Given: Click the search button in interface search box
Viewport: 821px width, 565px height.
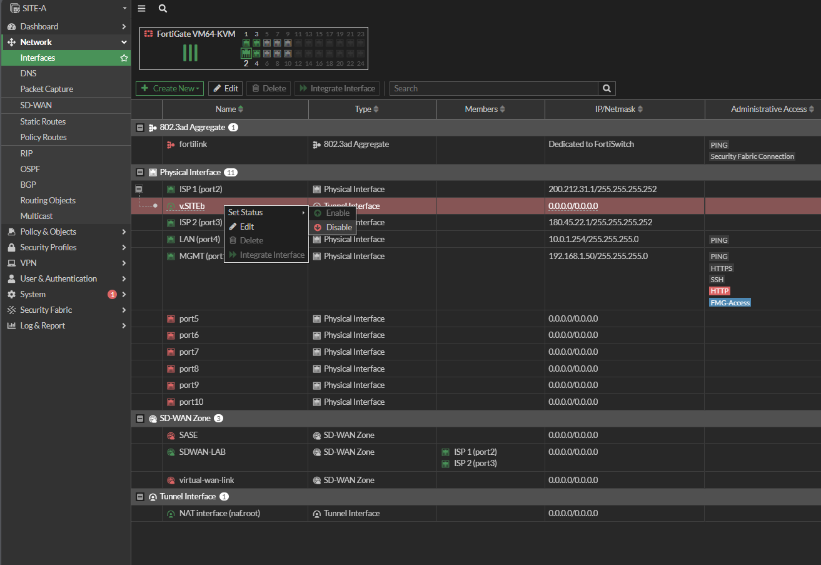Looking at the screenshot, I should pos(607,88).
